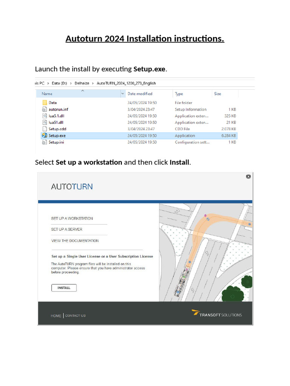The height and width of the screenshot is (386, 290).
Task: Click the Autoturn 2024 Installation instructions heading
Action: [x=145, y=39]
